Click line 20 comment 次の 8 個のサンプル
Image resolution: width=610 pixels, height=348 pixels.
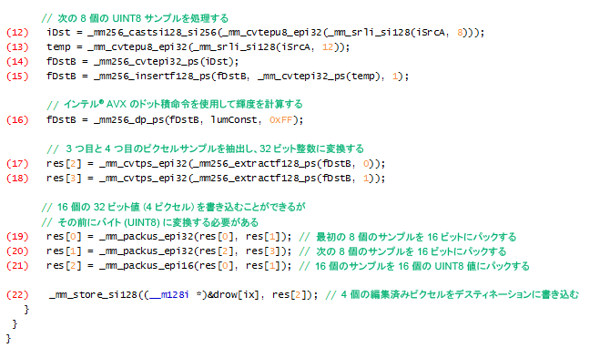point(402,251)
